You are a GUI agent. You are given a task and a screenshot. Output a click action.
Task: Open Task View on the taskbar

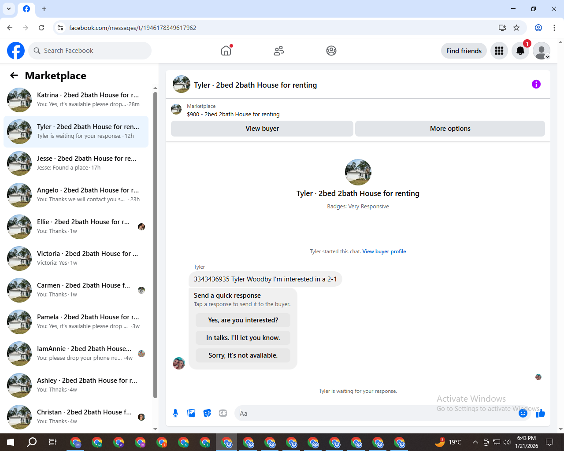click(x=52, y=442)
